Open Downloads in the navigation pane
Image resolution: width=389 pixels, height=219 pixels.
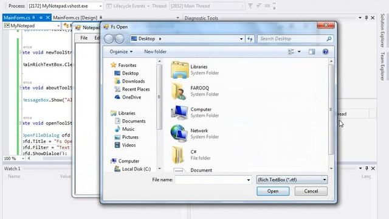(x=133, y=81)
